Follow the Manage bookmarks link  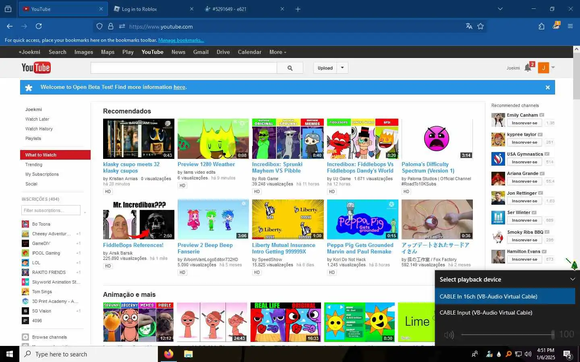coord(181,40)
